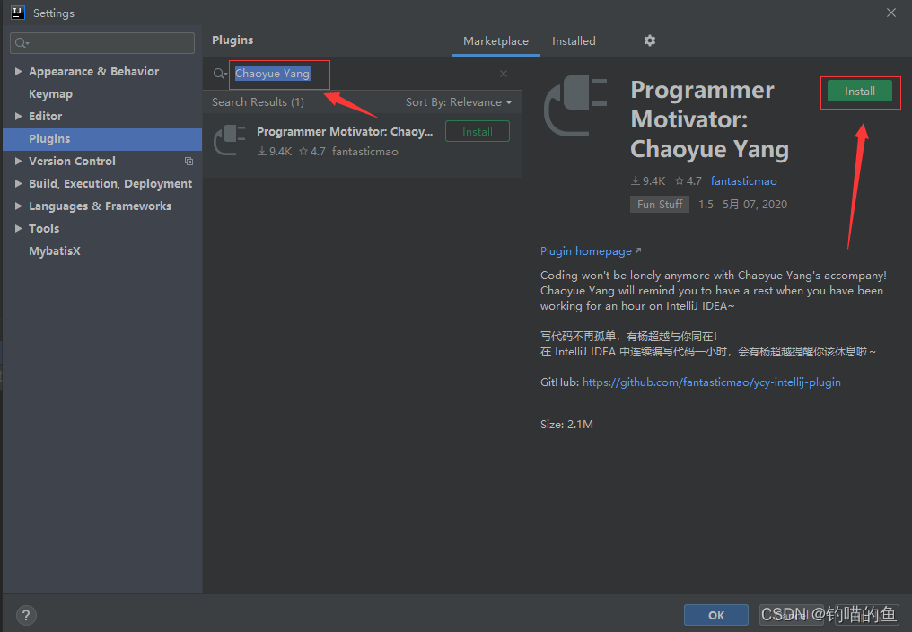The height and width of the screenshot is (632, 912).
Task: Click the 9.4K downloads in search result row
Action: click(275, 152)
